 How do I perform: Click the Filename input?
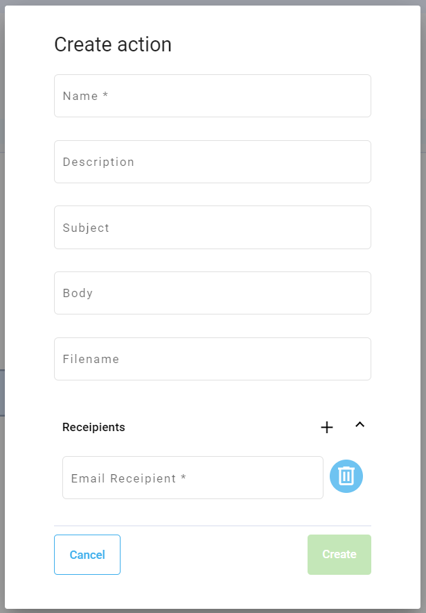[212, 359]
